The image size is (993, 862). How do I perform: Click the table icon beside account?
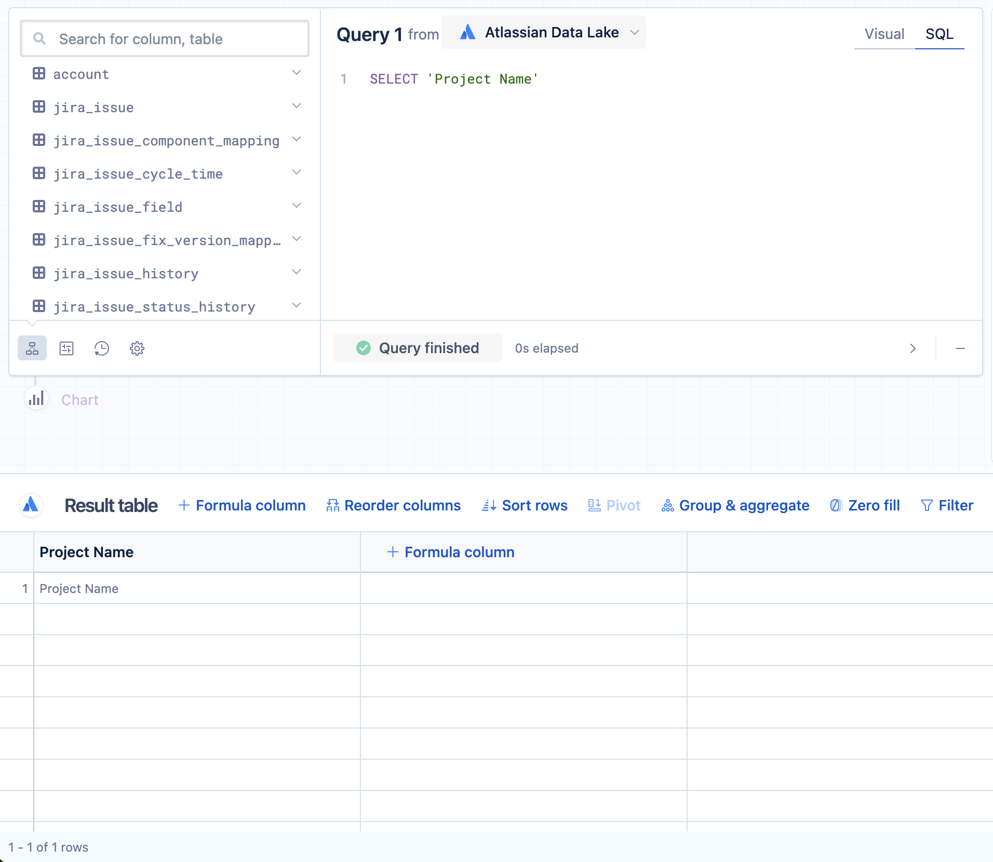click(39, 74)
